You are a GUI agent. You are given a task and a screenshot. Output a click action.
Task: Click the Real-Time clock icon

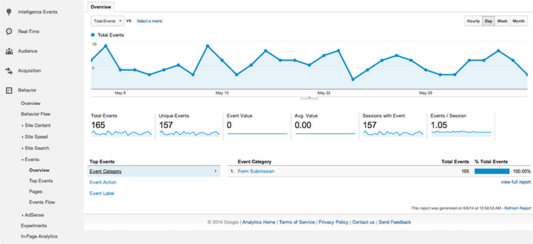pos(9,31)
